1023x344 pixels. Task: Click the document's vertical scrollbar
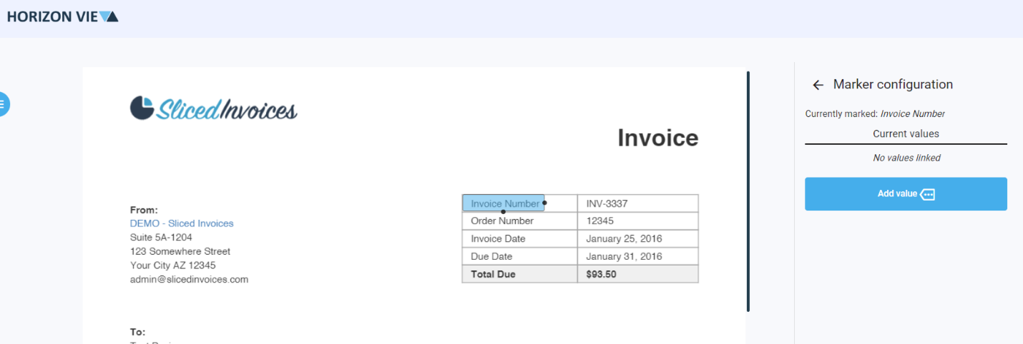748,191
